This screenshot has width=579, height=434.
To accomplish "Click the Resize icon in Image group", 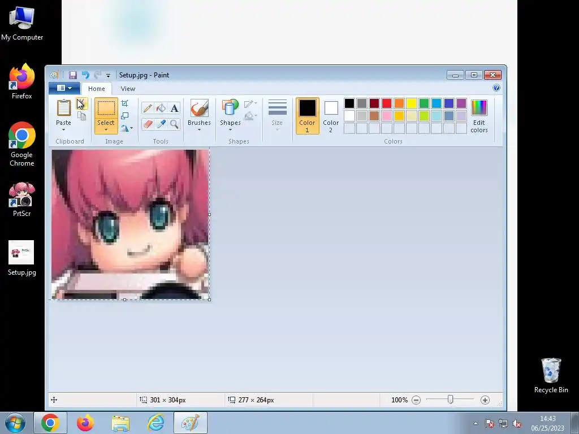I will (125, 116).
